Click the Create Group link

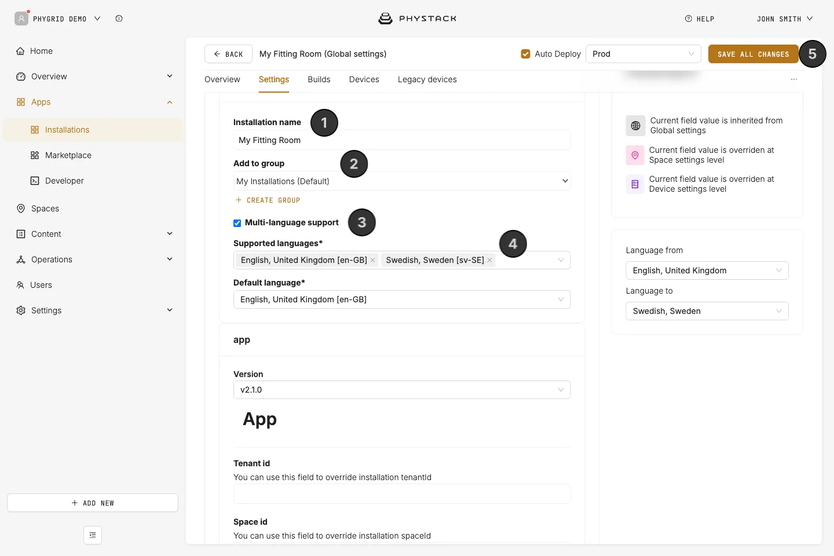click(x=268, y=200)
